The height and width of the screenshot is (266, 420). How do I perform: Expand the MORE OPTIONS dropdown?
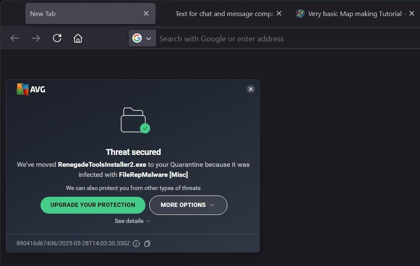pyautogui.click(x=188, y=205)
